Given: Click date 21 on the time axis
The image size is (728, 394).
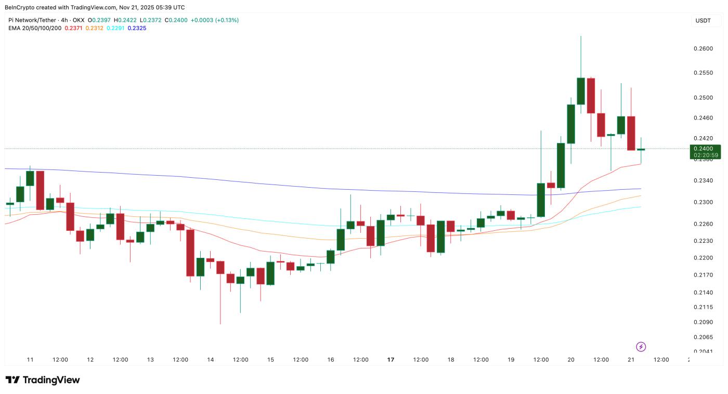Looking at the screenshot, I should tap(631, 360).
